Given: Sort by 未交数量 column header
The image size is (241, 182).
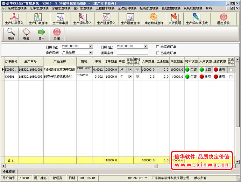Looking at the screenshot, I should coord(177,61).
